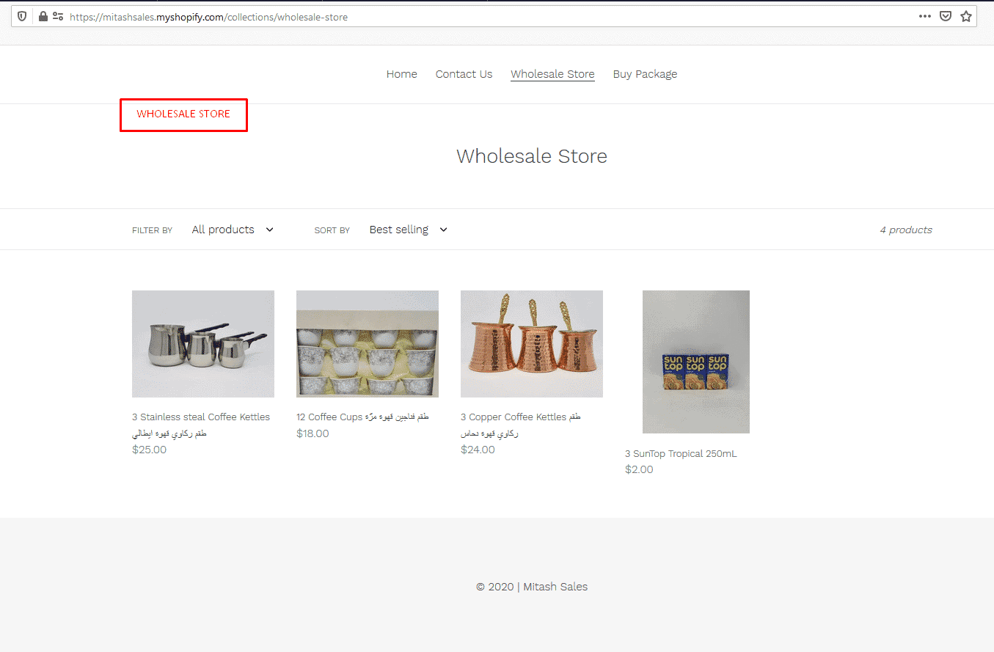Open the site security padlock info
The height and width of the screenshot is (652, 994).
(x=43, y=16)
